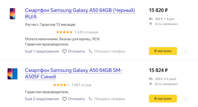
Task: Click «Показать телефон» on the first listing
Action: coord(110,51)
